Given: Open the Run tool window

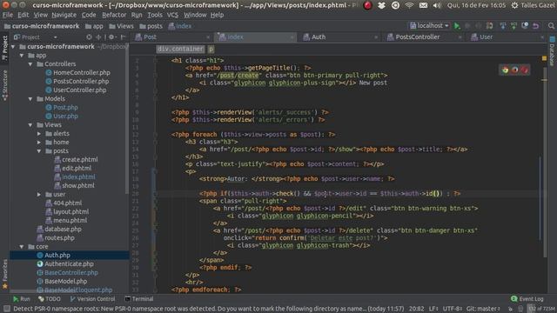Looking at the screenshot, I should pos(21,299).
